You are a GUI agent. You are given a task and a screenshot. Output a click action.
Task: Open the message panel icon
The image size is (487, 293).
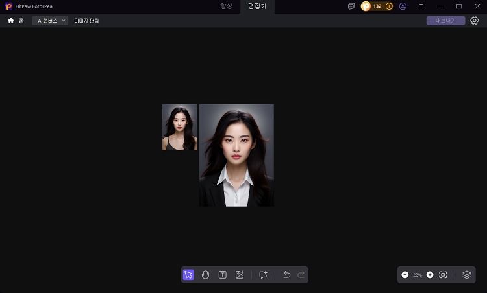[351, 6]
